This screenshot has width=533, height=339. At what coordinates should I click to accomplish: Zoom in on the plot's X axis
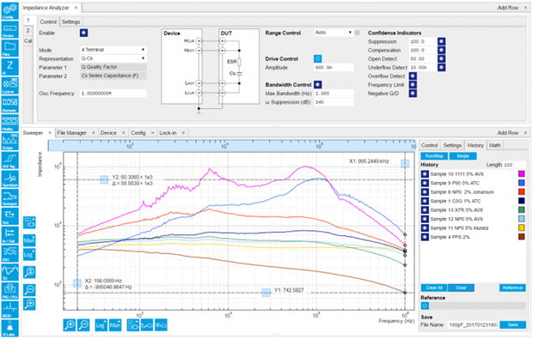70,324
